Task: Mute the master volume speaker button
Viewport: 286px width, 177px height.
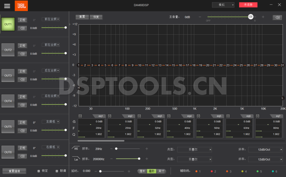Action: click(277, 17)
